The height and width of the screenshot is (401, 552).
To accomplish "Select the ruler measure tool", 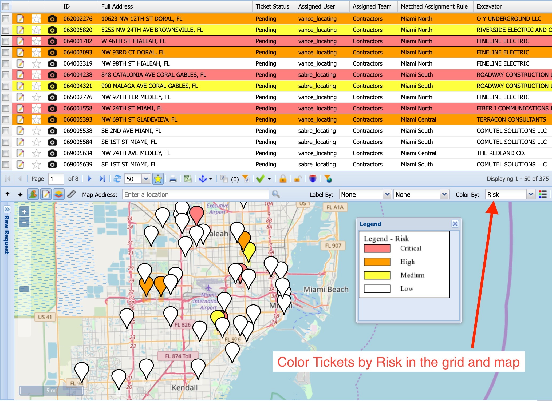I will [x=72, y=194].
